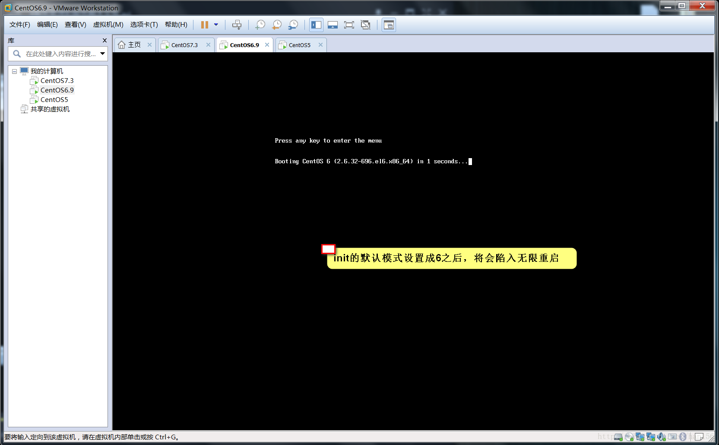Select 共享的虚拟机 in the library tree
The image size is (719, 445).
coord(50,109)
